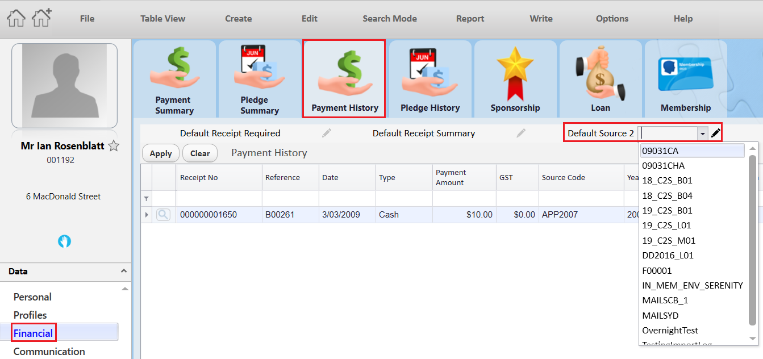Image resolution: width=763 pixels, height=359 pixels.
Task: Open the Report menu
Action: pos(470,18)
